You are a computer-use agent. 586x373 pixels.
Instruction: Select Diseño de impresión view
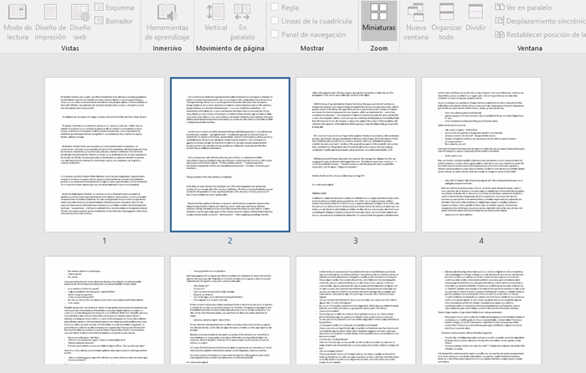51,20
